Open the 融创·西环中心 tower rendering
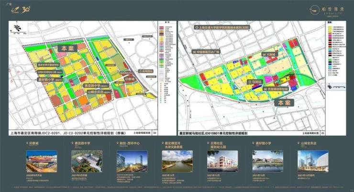The height and width of the screenshot is (192, 354). click(x=132, y=161)
